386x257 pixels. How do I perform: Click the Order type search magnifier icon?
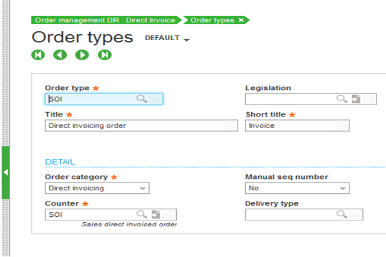pos(142,99)
